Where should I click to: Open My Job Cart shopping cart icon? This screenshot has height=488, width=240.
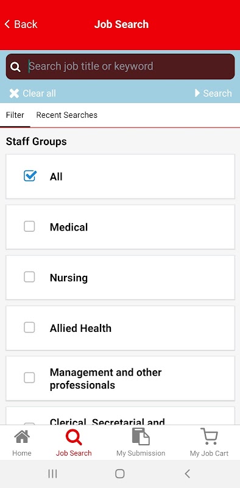tap(209, 436)
